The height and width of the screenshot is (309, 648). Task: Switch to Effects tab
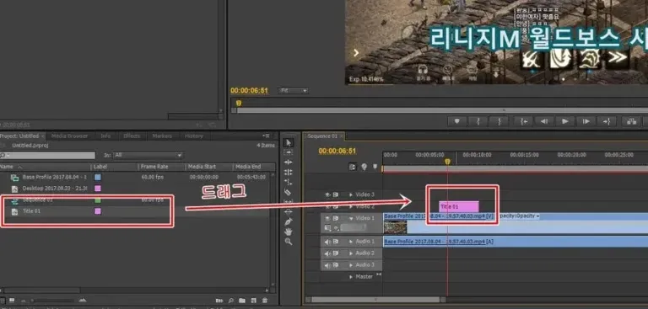click(132, 136)
